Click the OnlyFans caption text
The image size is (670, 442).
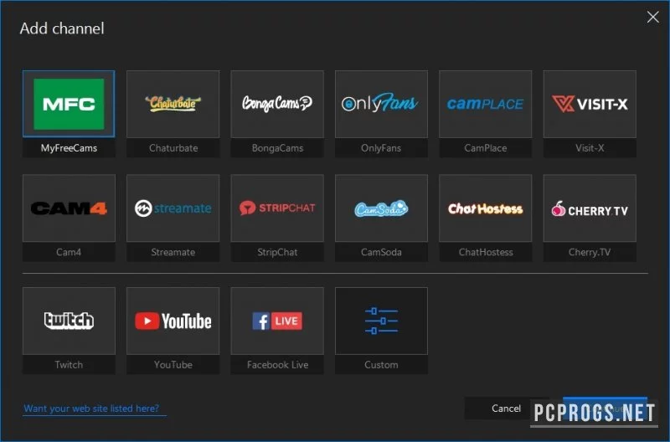coord(381,148)
